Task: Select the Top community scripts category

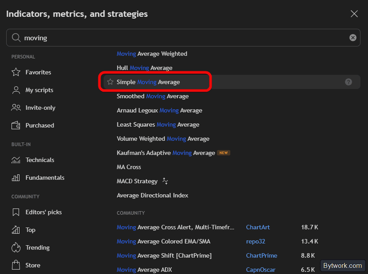Action: coord(30,230)
